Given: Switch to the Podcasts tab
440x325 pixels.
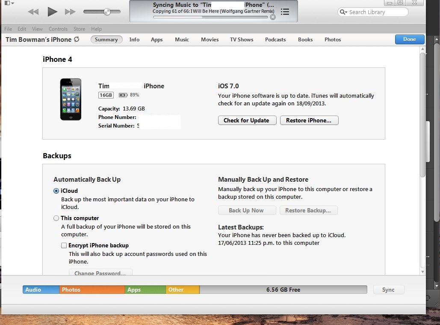Looking at the screenshot, I should [x=275, y=40].
